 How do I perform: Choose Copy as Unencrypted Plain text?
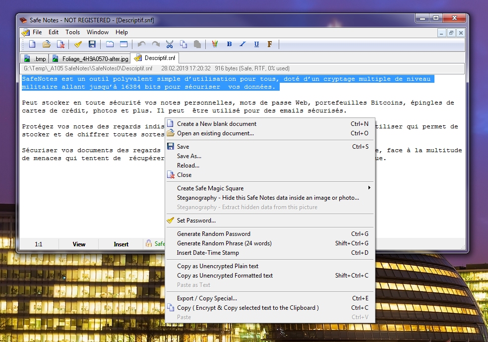tap(270, 266)
